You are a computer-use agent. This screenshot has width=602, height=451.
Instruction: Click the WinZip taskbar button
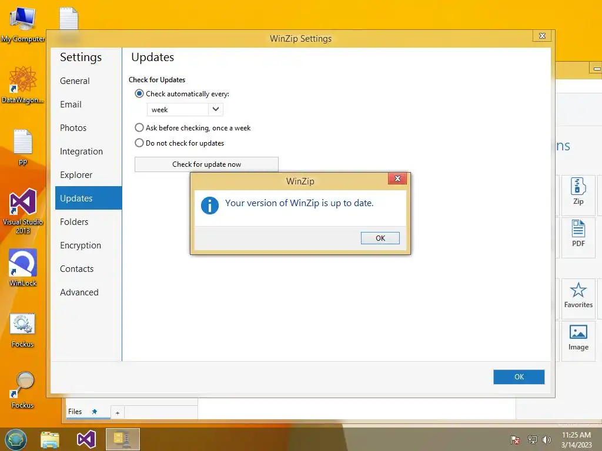click(x=122, y=439)
